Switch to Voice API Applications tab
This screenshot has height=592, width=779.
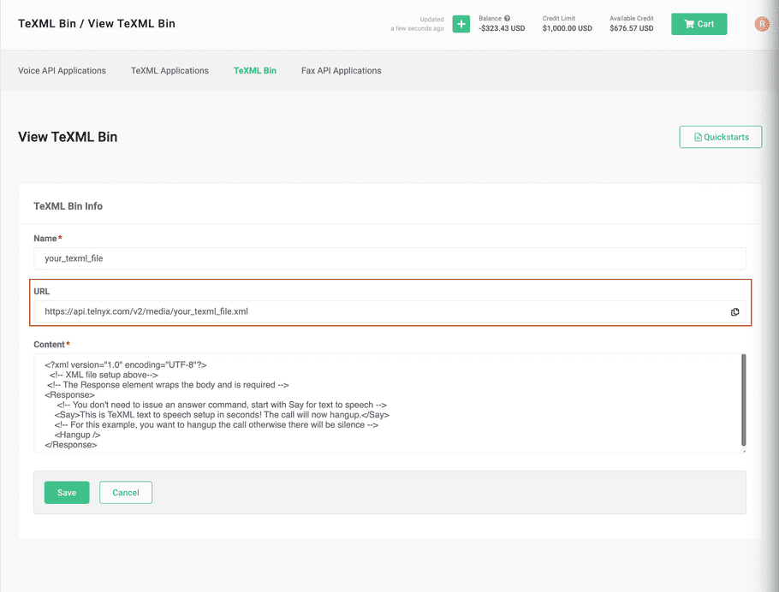click(x=62, y=70)
